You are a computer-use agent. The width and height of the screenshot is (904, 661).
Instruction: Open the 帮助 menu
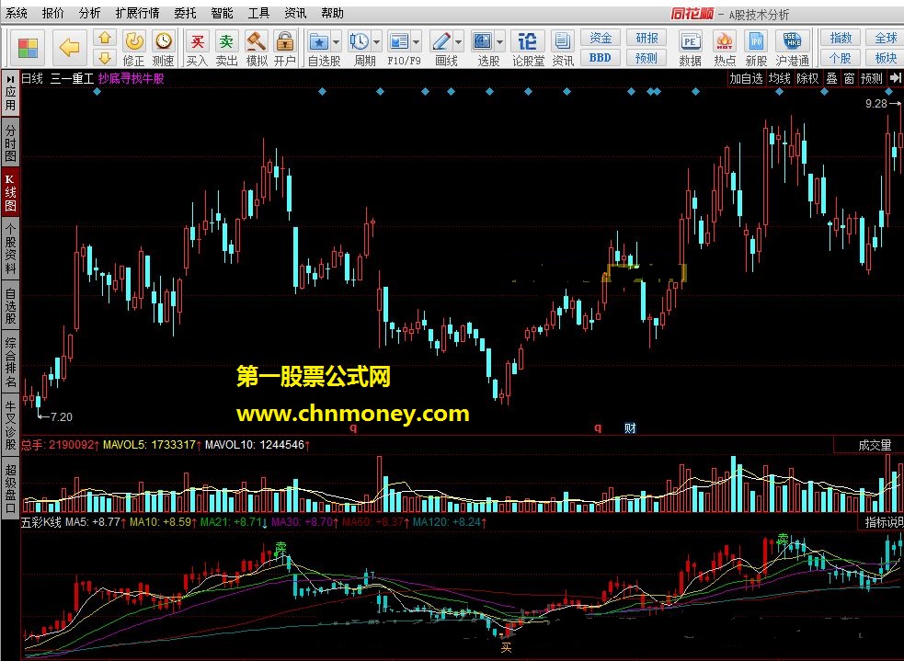pos(332,13)
